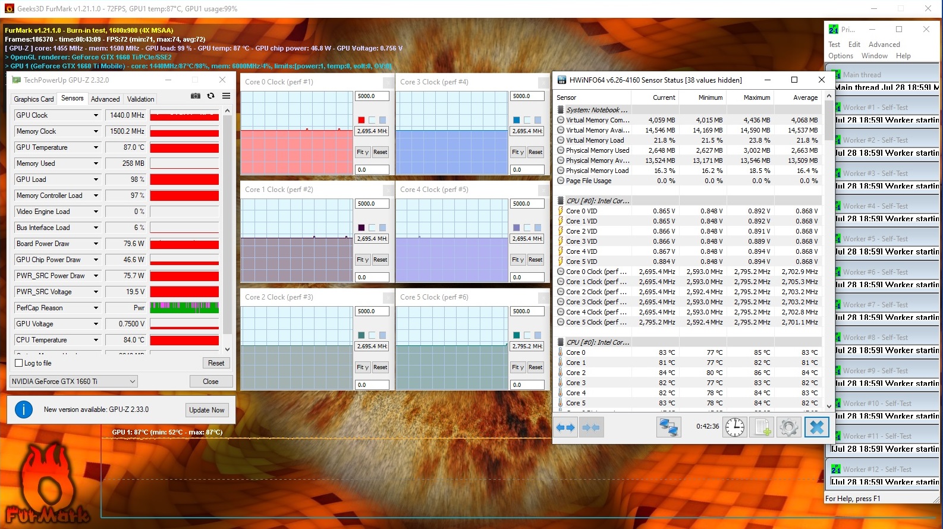Screen dimensions: 943x529
Task: Click the Prime95 app icon in title bar
Action: click(834, 29)
